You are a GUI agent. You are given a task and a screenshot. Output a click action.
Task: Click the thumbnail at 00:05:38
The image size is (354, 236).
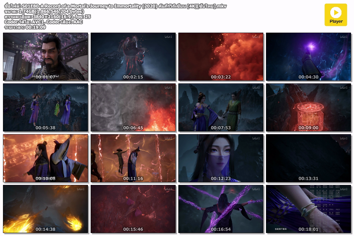coord(45,107)
